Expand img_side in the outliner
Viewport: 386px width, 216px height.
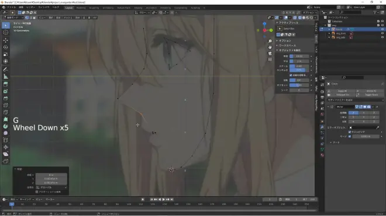coord(329,37)
